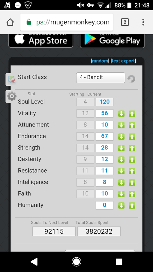Tap the App Store download badge
The image size is (153, 272).
coord(41,40)
